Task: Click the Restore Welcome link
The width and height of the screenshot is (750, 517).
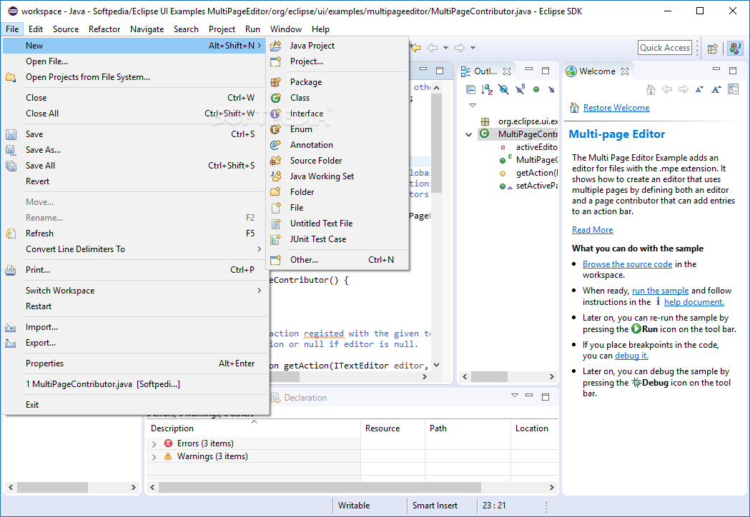Action: (616, 108)
